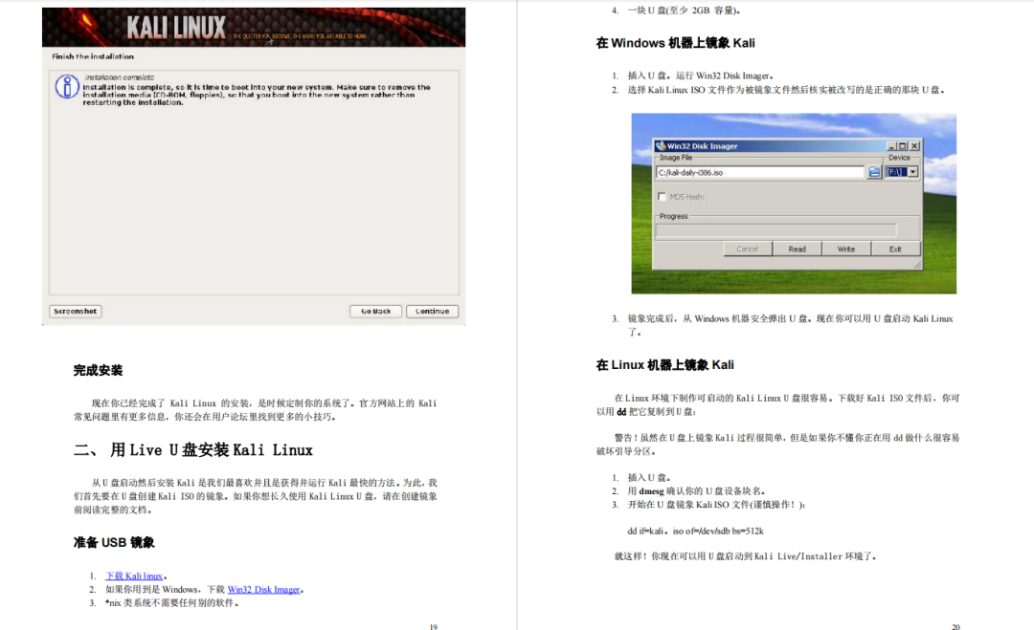Click the heading 在 Windows 机器上镜象 Kali
Image resolution: width=1034 pixels, height=630 pixels.
tap(675, 43)
